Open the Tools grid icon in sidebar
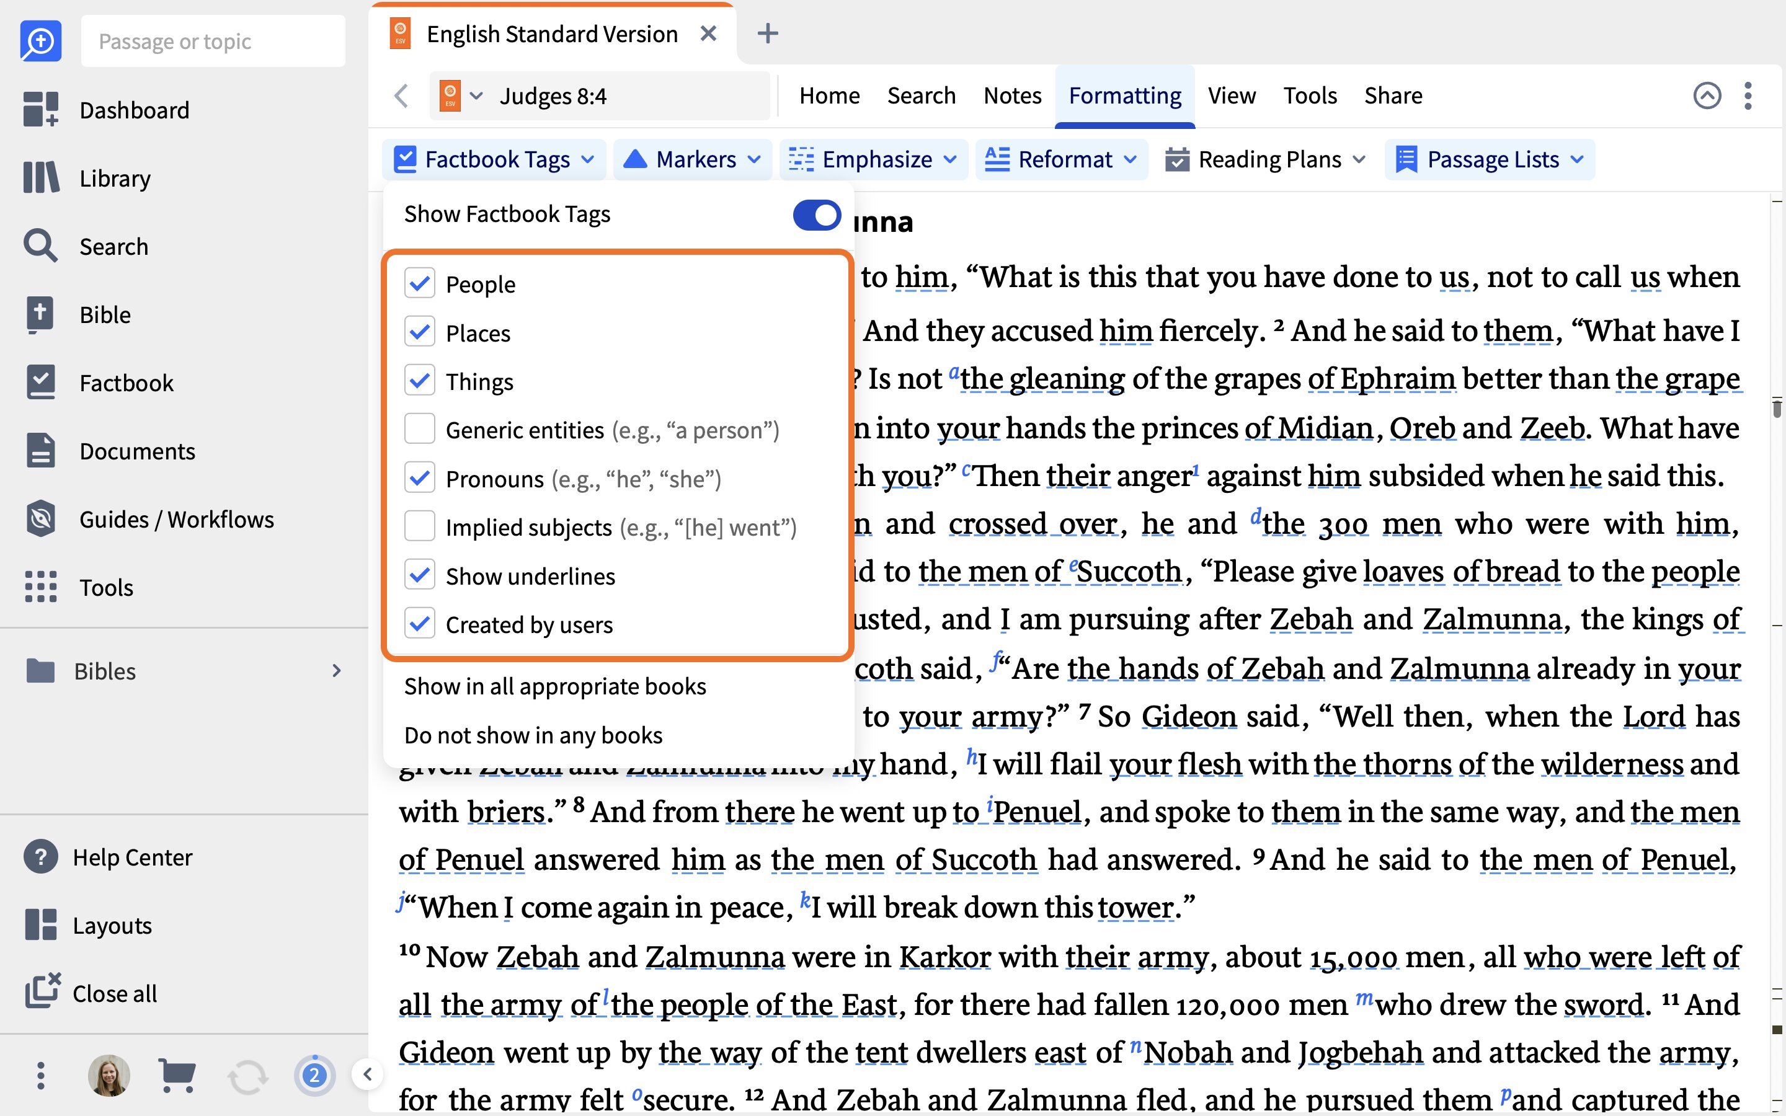The height and width of the screenshot is (1116, 1786). point(40,587)
